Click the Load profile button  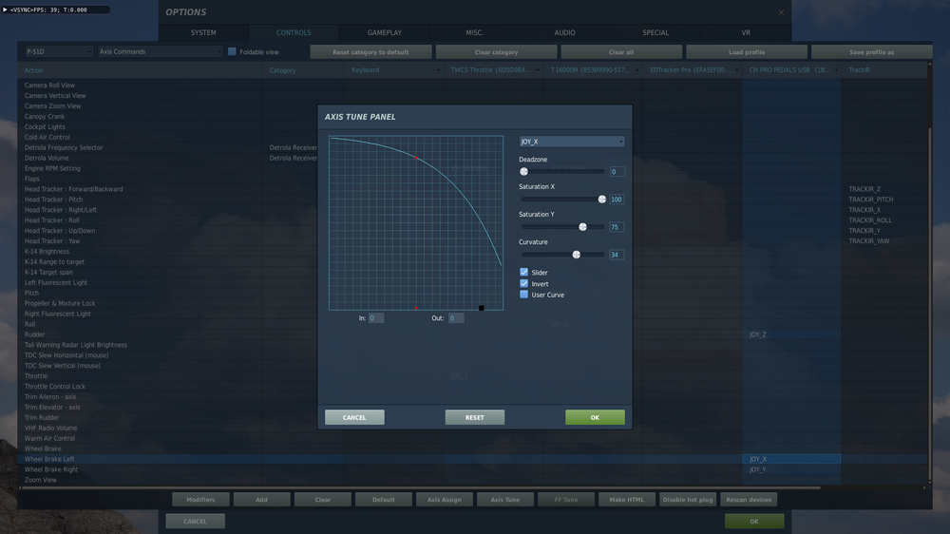point(747,52)
